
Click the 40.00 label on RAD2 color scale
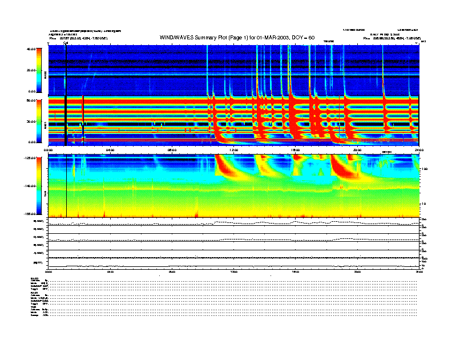pyautogui.click(x=31, y=49)
